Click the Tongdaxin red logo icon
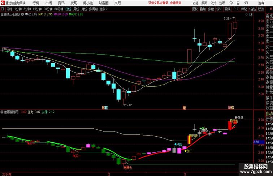Screen dimensions: 273x176 [3, 3]
